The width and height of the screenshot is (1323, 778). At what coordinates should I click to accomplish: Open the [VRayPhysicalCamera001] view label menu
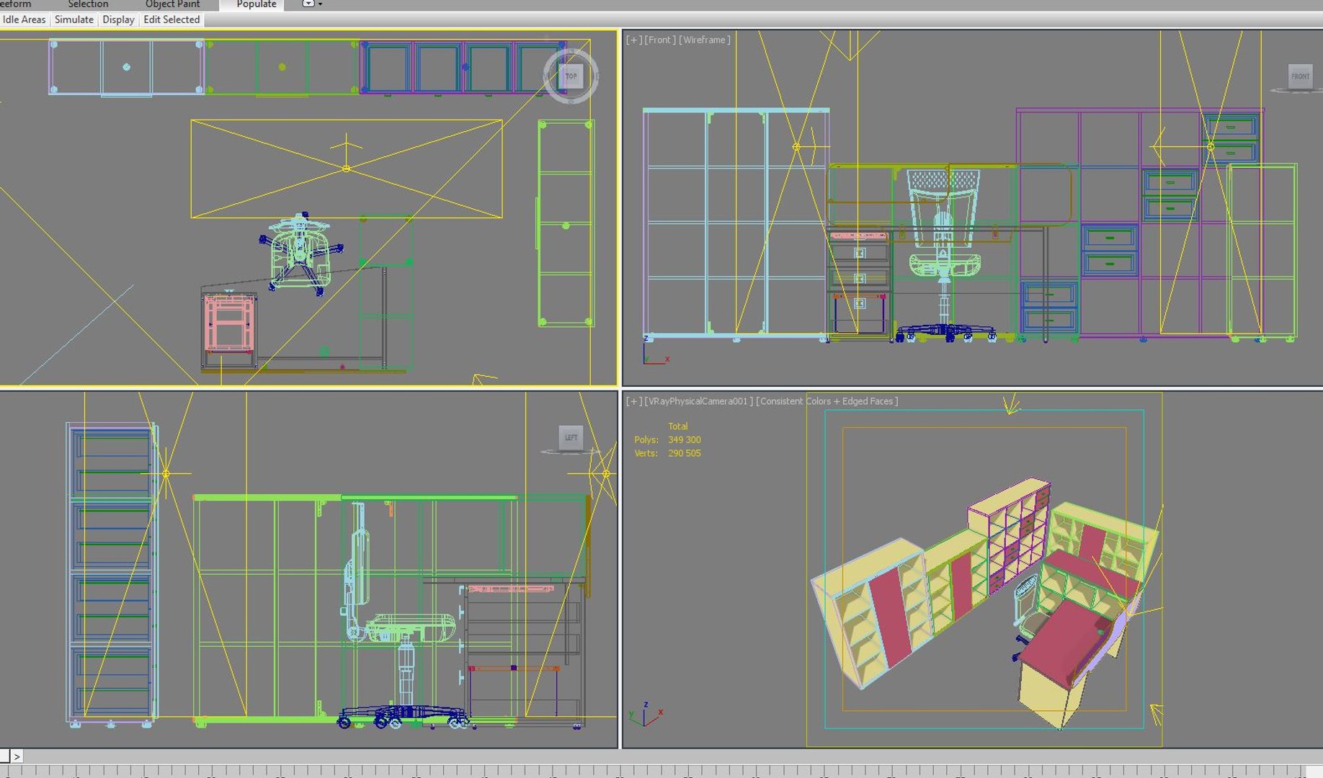pos(699,401)
